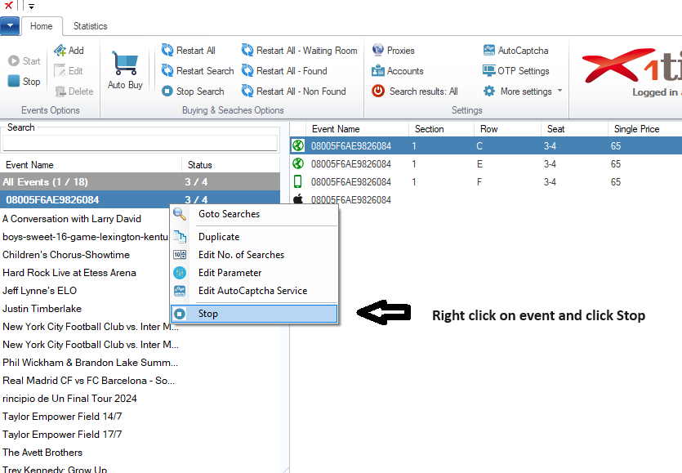This screenshot has height=473, width=682.
Task: Open the quick access toolbar dropdown arrow
Action: (31, 7)
